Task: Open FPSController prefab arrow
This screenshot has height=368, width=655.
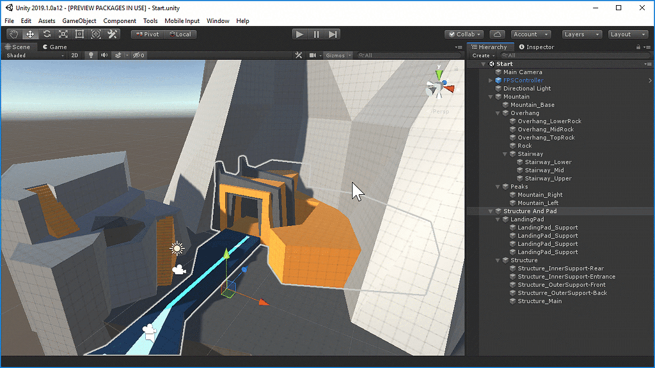Action: [x=650, y=80]
